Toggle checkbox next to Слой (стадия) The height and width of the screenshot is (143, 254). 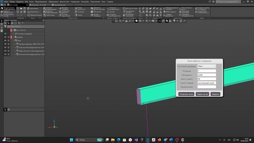tap(219, 83)
